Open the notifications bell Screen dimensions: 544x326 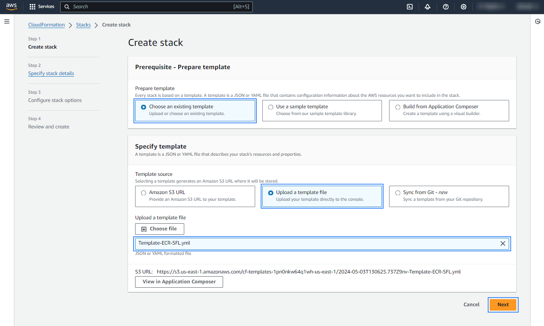coord(428,7)
